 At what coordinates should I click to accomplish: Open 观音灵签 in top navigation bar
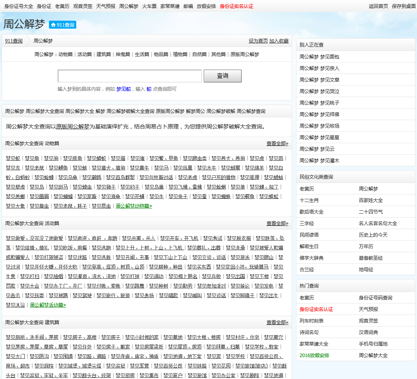tap(83, 6)
